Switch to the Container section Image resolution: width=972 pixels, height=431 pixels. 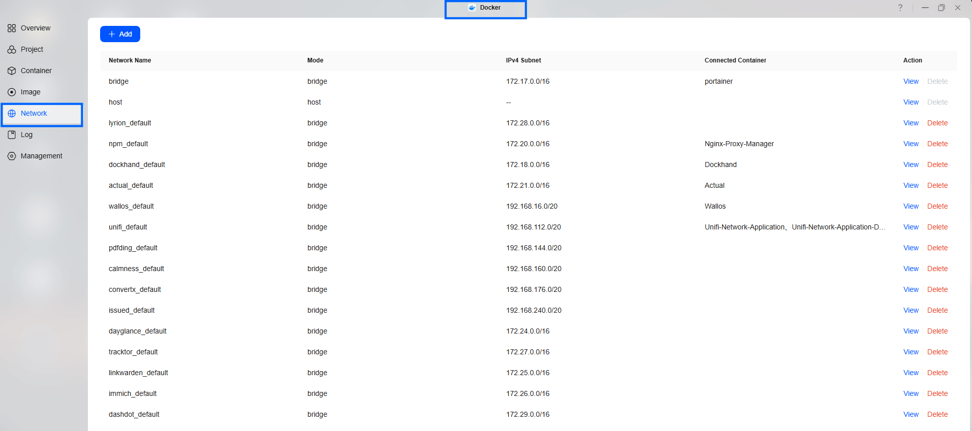pos(36,71)
